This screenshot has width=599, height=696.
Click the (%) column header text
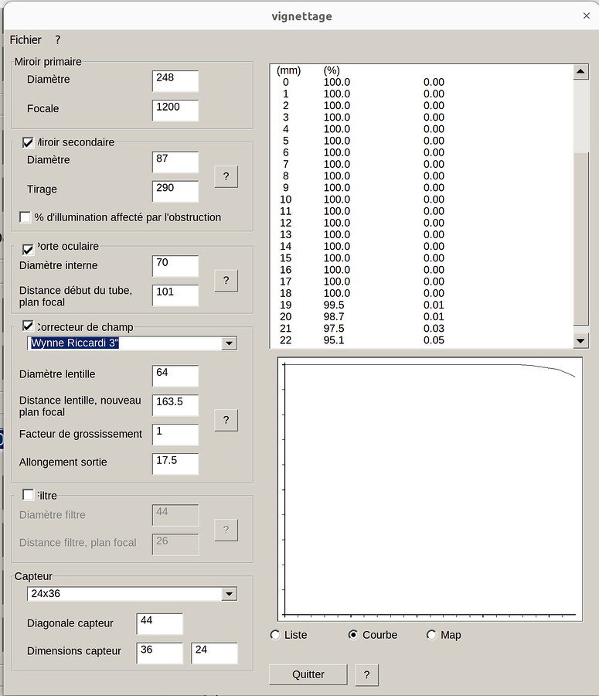click(x=332, y=70)
